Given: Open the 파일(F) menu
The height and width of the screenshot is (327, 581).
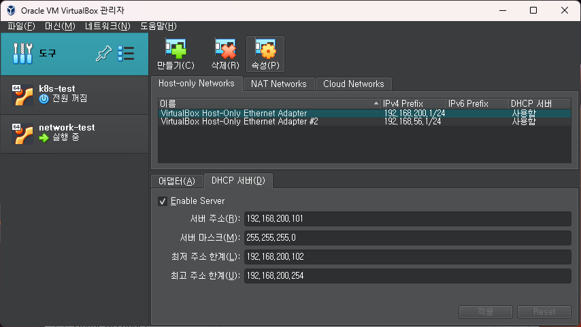Looking at the screenshot, I should (22, 27).
